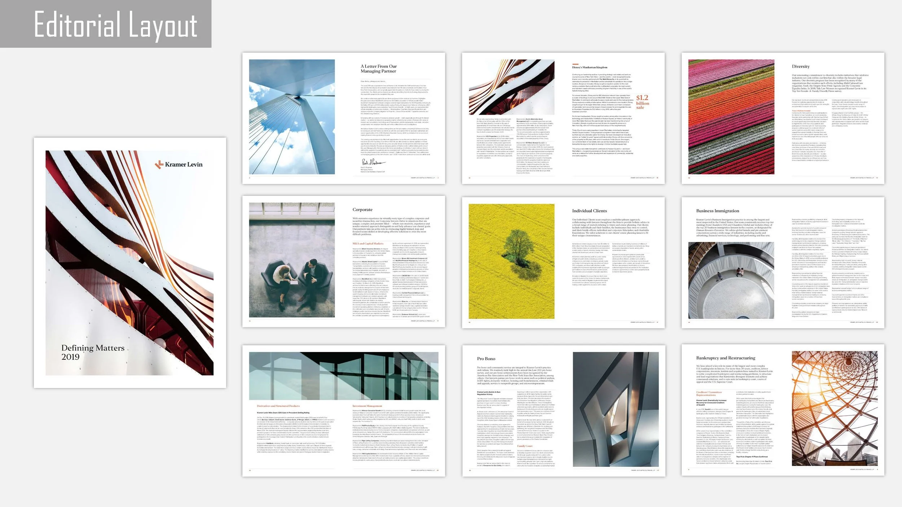The image size is (902, 507).
Task: Click the glass dome structure photo
Action: coord(834,408)
